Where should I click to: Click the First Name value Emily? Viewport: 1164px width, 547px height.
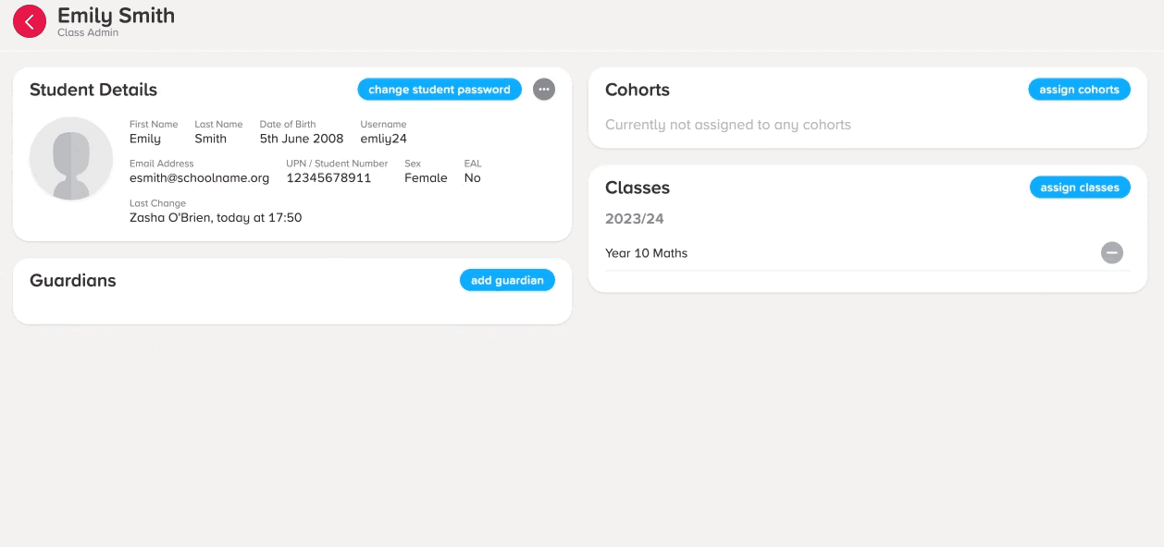[145, 139]
